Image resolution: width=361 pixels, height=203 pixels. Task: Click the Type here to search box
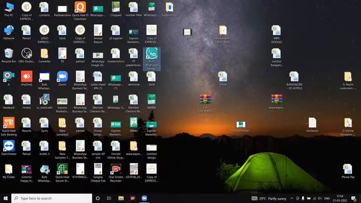click(51, 198)
